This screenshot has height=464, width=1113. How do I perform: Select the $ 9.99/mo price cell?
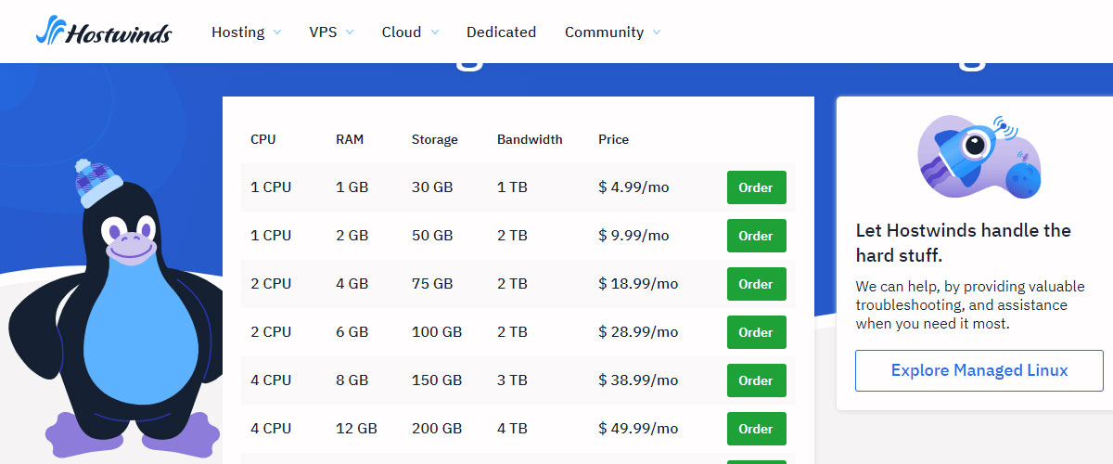(x=634, y=236)
